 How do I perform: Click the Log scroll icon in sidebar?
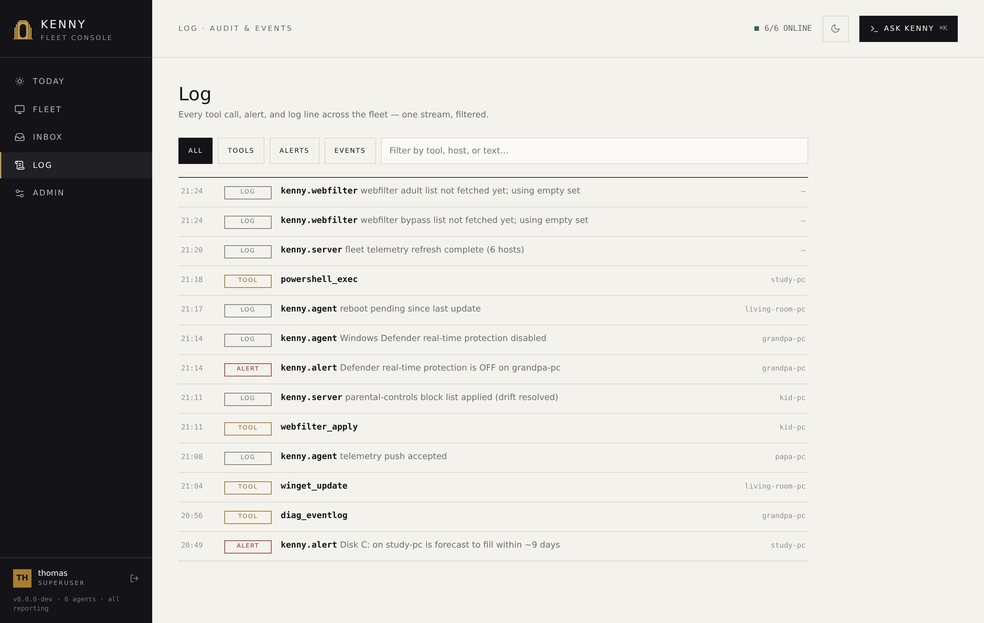tap(20, 165)
